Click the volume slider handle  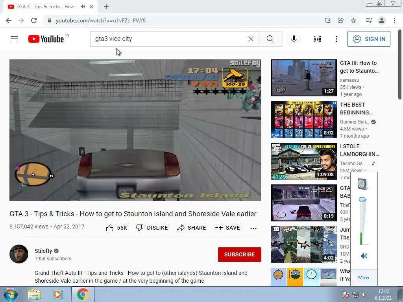[x=362, y=199]
